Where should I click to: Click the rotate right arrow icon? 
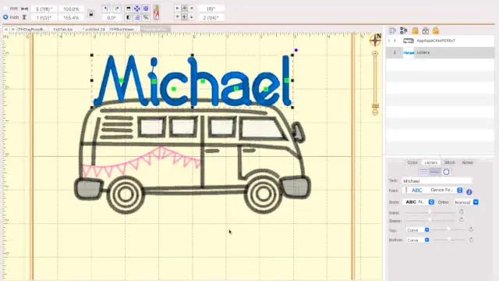pos(117,9)
